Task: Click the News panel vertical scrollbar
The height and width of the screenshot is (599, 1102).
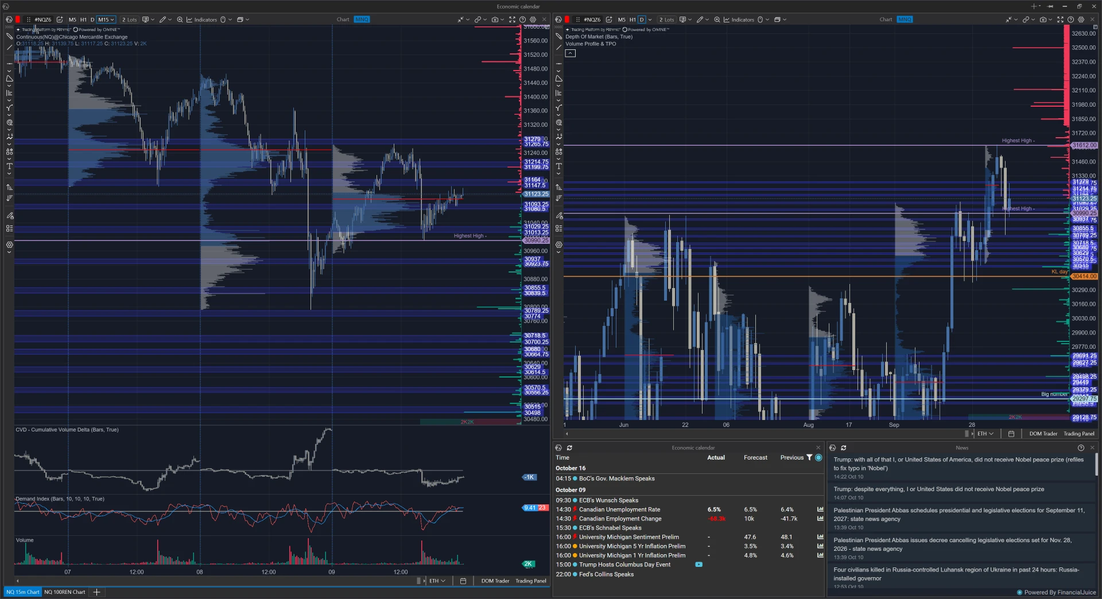Action: point(1097,465)
